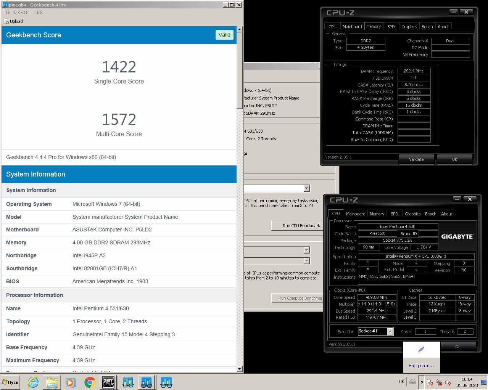Click the Prescott code name field
The height and width of the screenshot is (390, 488).
377,233
